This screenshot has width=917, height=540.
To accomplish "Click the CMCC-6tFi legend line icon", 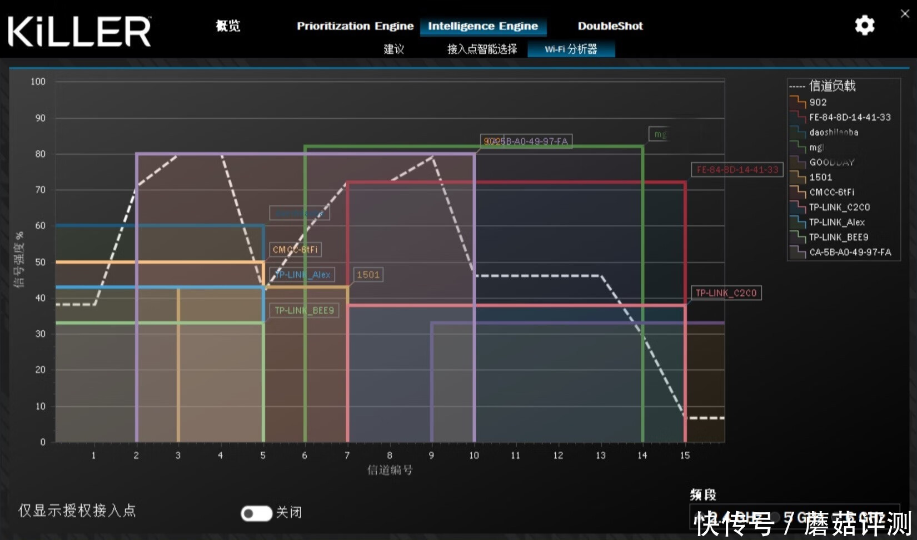I will click(798, 191).
